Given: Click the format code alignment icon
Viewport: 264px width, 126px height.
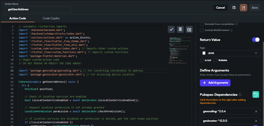Looking at the screenshot, I should click(180, 29).
